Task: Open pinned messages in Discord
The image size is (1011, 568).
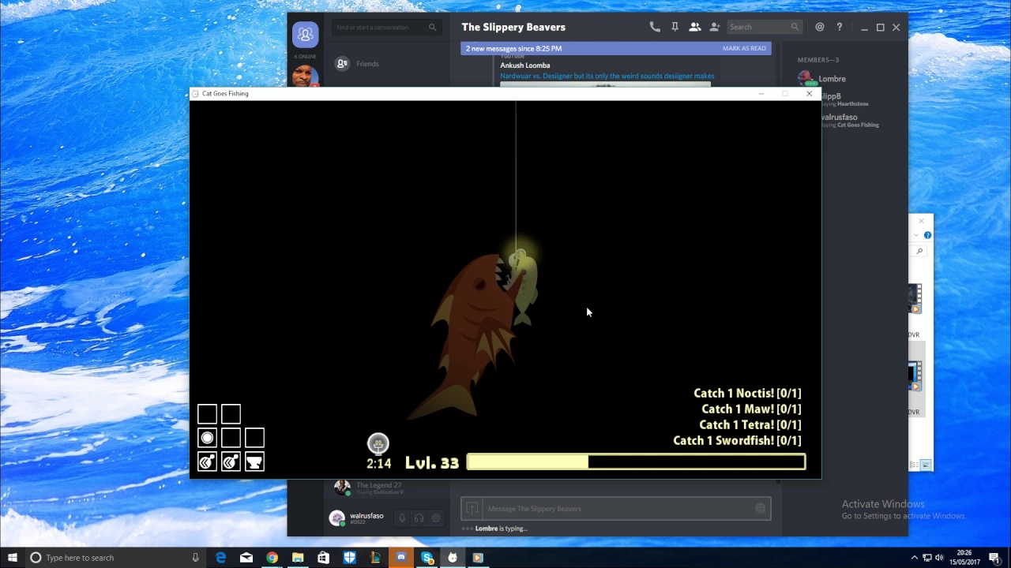Action: 675,27
